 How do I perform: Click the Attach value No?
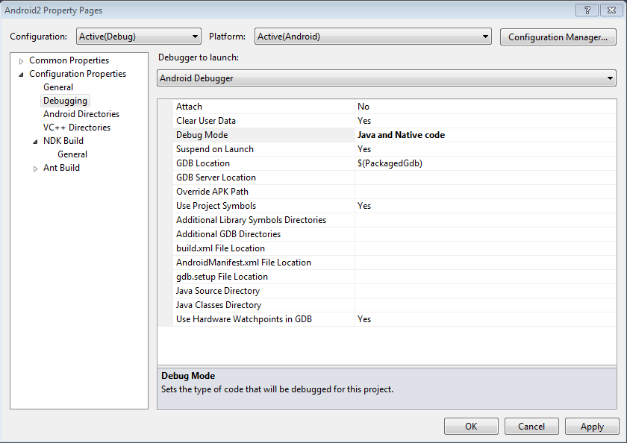[x=363, y=107]
